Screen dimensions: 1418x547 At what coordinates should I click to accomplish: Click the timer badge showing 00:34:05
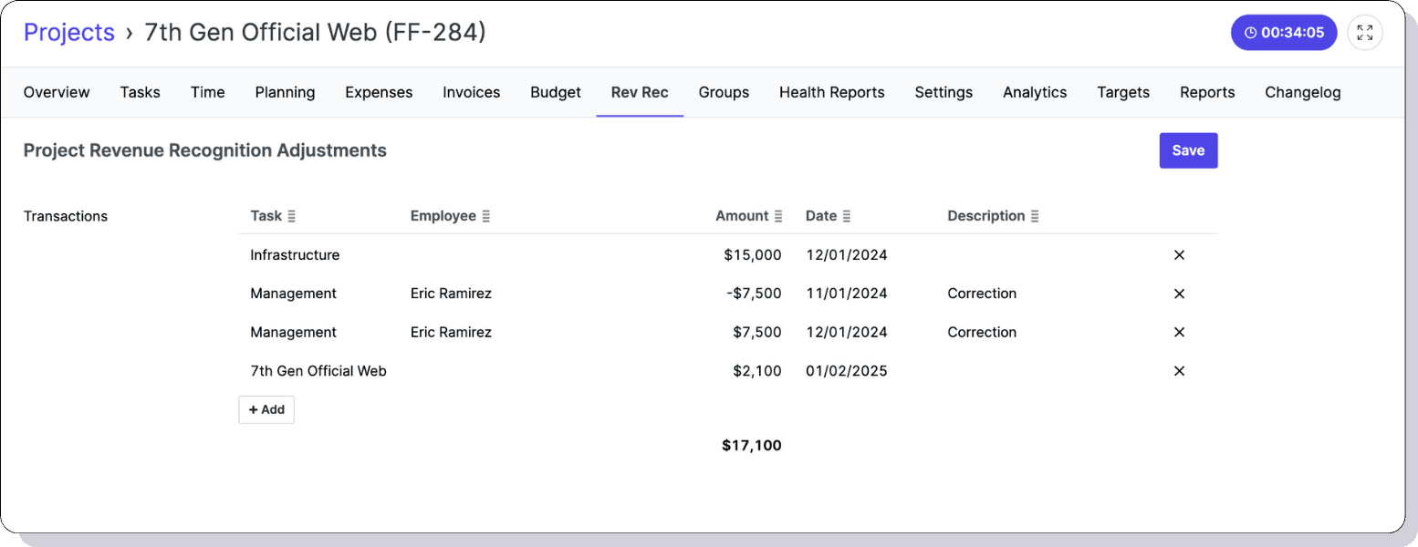(x=1284, y=32)
